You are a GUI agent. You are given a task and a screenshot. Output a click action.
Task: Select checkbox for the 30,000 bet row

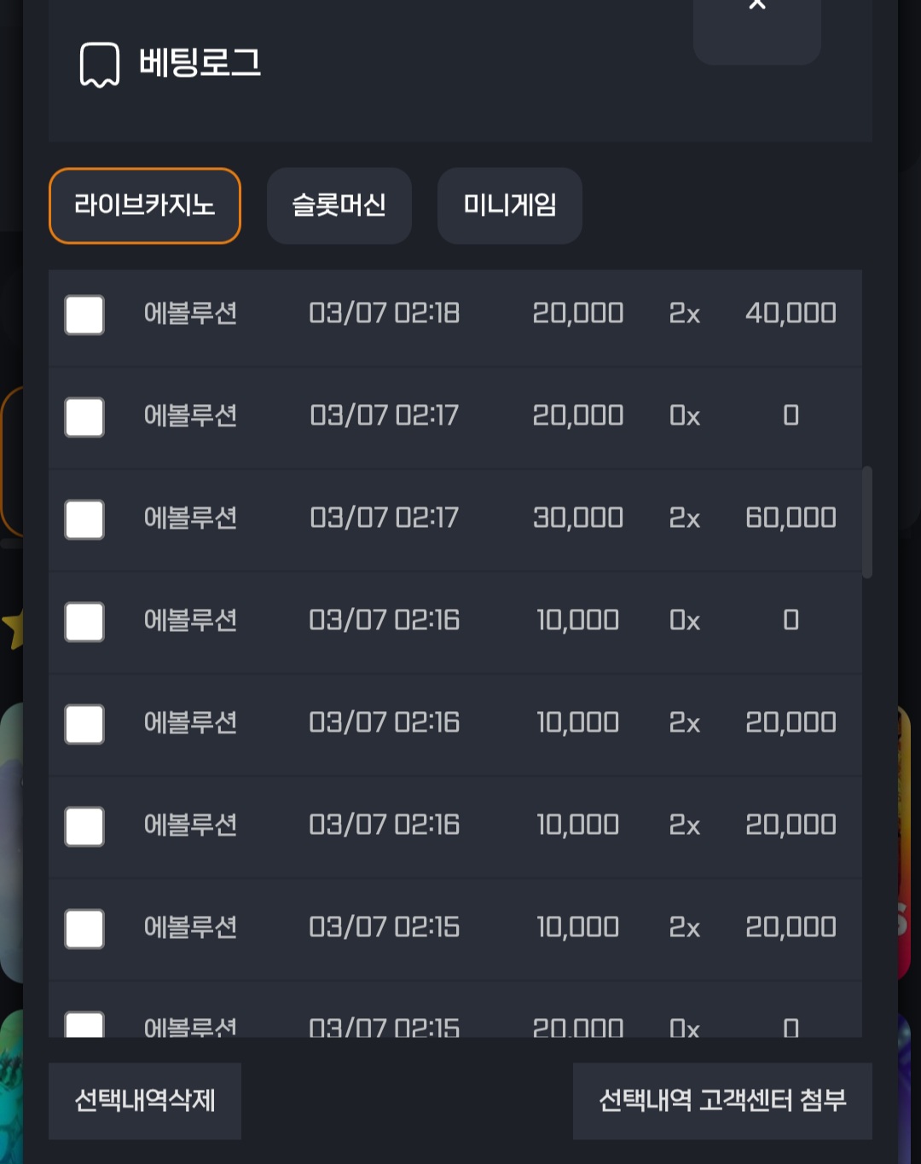84,519
